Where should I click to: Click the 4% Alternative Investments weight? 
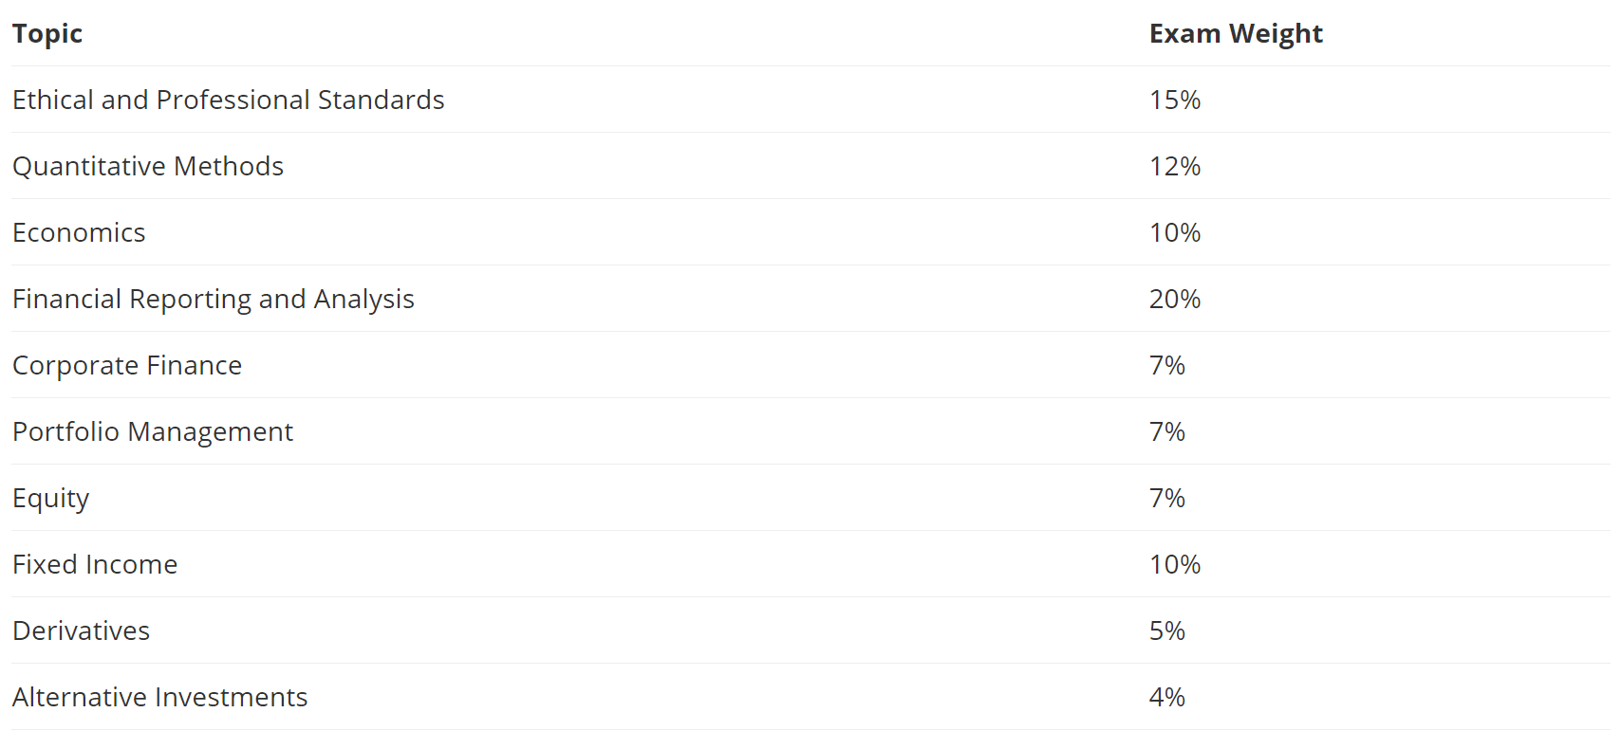pyautogui.click(x=1166, y=698)
